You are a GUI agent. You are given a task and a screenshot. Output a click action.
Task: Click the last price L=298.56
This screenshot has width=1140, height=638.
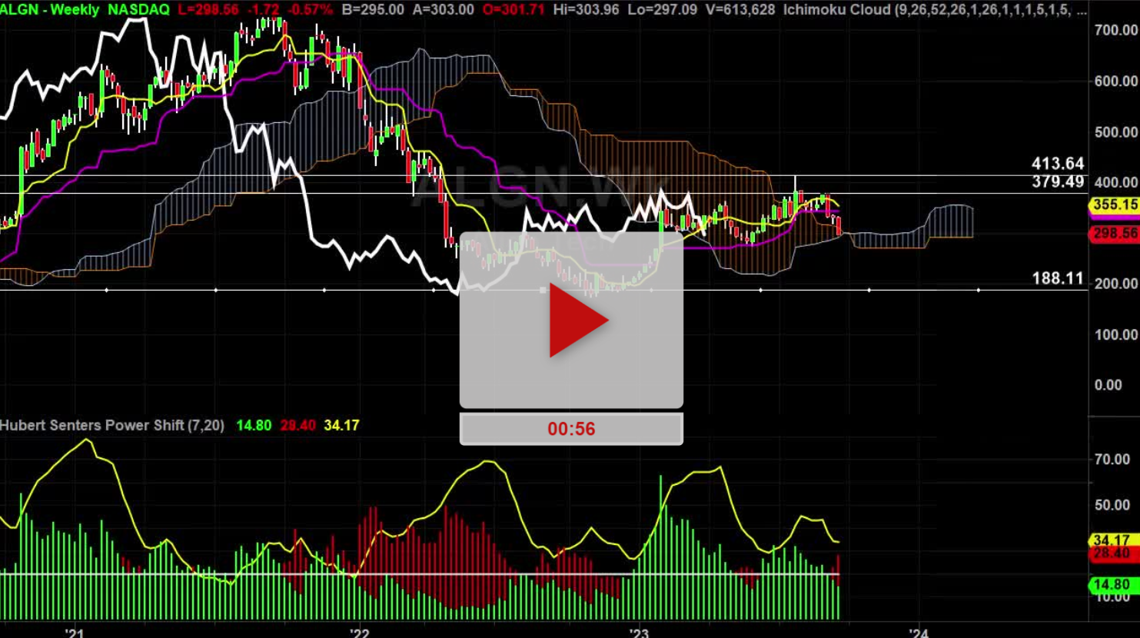coord(208,10)
